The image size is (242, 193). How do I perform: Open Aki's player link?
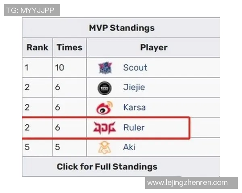click(x=129, y=147)
